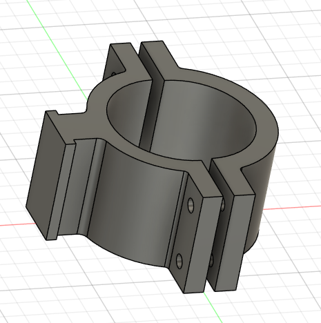The height and width of the screenshot is (323, 321).
Task: Select the upper bolt hole on front flange
Action: tap(191, 205)
